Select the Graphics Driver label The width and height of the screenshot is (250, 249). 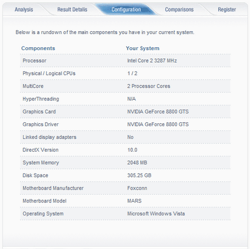[41, 124]
